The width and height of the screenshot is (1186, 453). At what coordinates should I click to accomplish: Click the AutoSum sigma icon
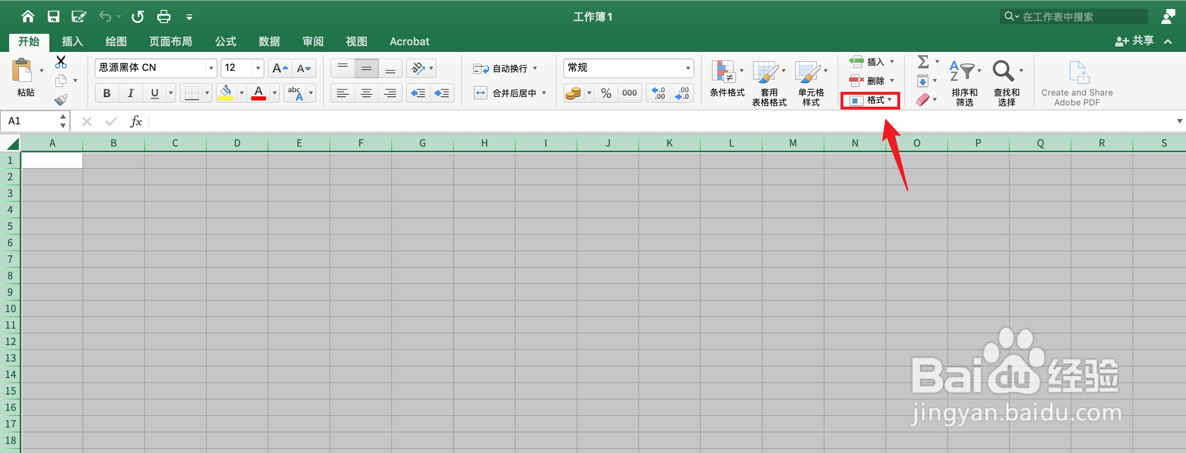click(x=922, y=62)
